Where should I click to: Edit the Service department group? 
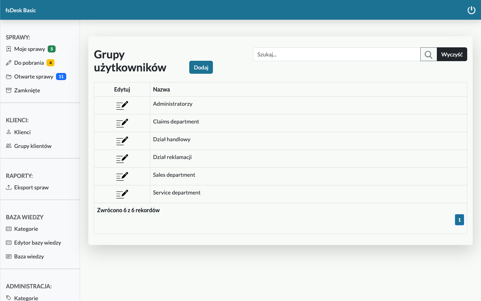[122, 194]
